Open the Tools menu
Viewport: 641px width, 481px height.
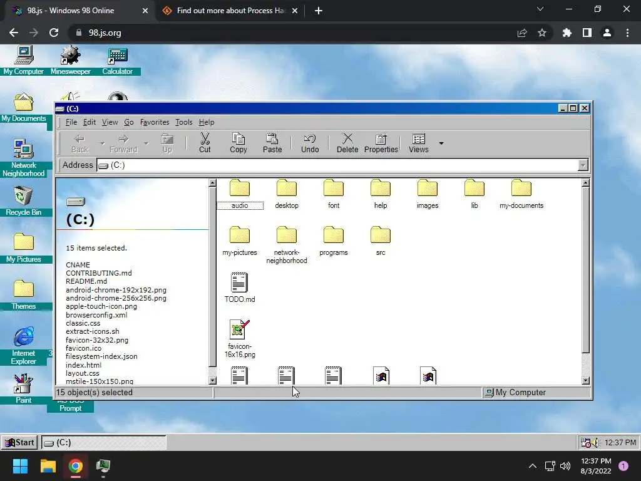point(183,122)
